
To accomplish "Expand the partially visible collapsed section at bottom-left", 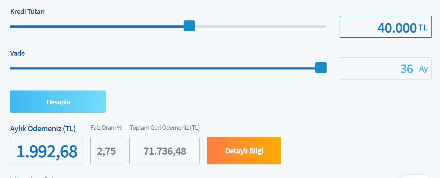I will 33,177.
